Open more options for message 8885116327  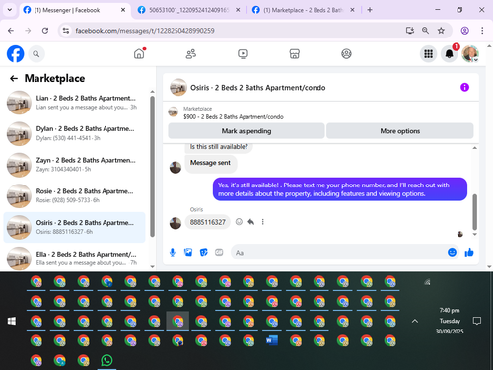263,222
